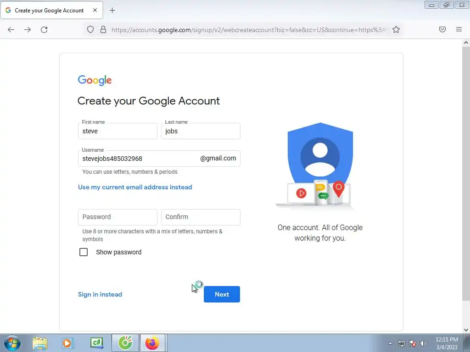Click the scrollbar up arrow
470x352 pixels.
click(466, 43)
